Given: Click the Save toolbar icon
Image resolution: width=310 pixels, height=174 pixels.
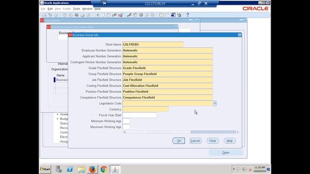Looking at the screenshot, I should point(64,15).
